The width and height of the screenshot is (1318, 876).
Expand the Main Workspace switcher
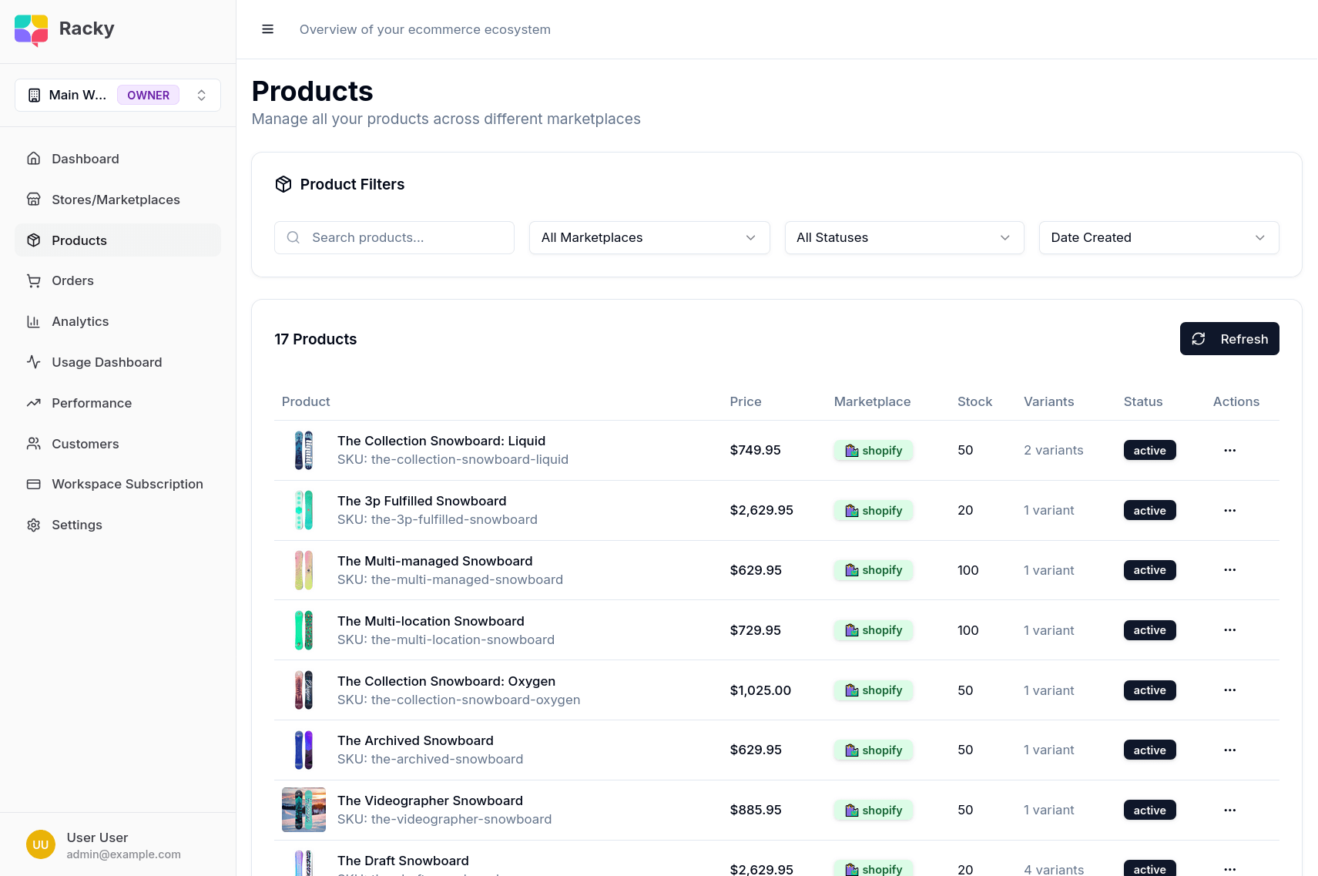(118, 96)
